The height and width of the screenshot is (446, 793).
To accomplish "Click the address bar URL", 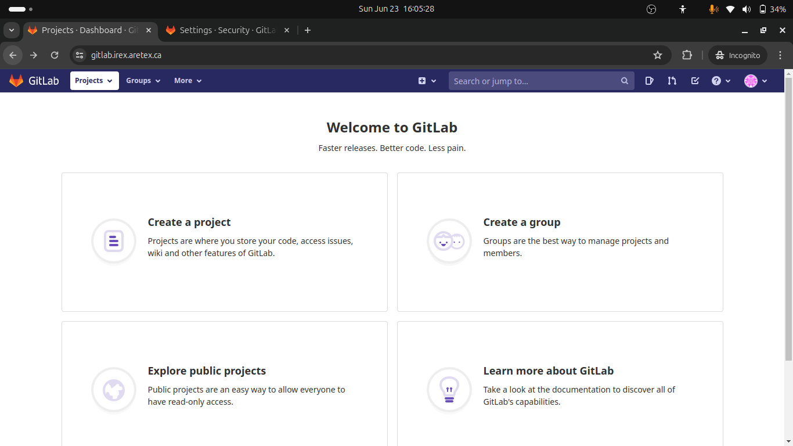I will 126,55.
